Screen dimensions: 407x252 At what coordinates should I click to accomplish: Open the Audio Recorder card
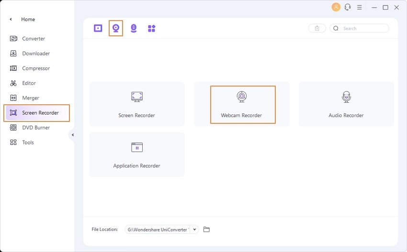tap(346, 104)
